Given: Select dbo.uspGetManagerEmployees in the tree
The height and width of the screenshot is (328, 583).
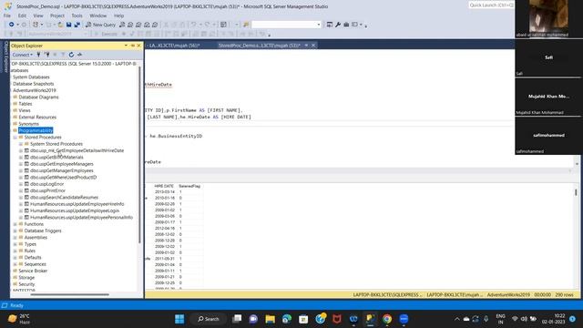Looking at the screenshot, I should (62, 170).
